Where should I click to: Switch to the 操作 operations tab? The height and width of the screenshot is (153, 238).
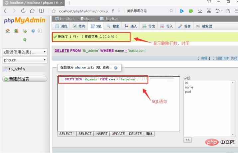[x=184, y=26]
